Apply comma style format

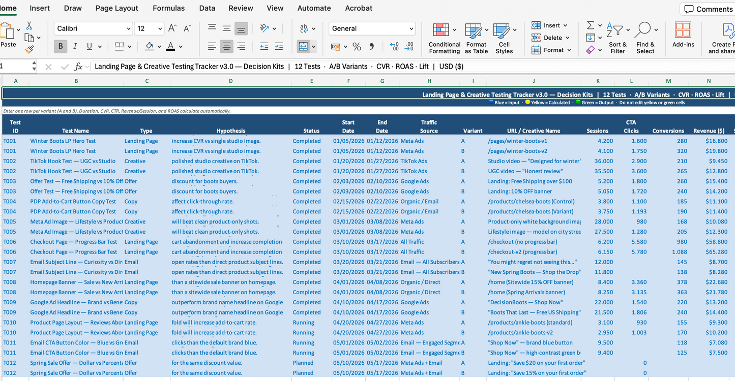tap(372, 47)
